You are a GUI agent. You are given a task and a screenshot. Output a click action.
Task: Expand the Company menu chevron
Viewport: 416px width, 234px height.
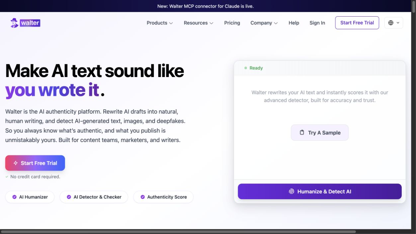[x=276, y=23]
